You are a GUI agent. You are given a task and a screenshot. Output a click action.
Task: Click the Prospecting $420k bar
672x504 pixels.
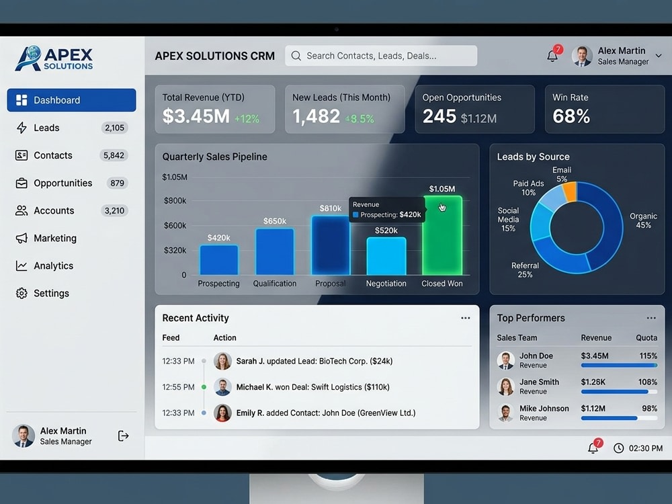(x=219, y=259)
